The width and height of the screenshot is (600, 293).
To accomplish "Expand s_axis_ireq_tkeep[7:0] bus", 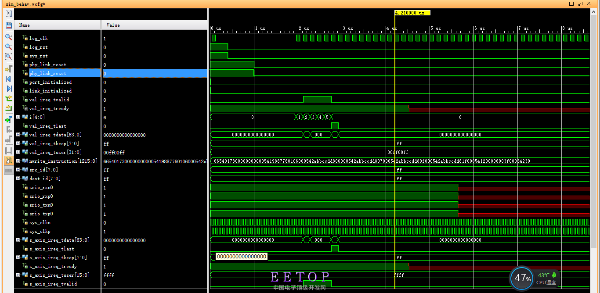I will [x=18, y=257].
